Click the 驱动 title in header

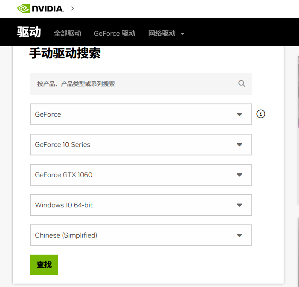pyautogui.click(x=29, y=32)
